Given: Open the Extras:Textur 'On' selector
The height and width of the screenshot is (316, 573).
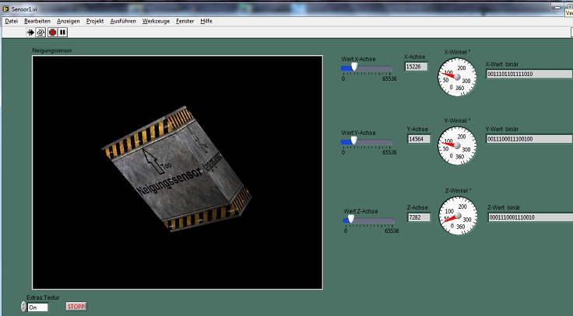Looking at the screenshot, I should point(37,307).
